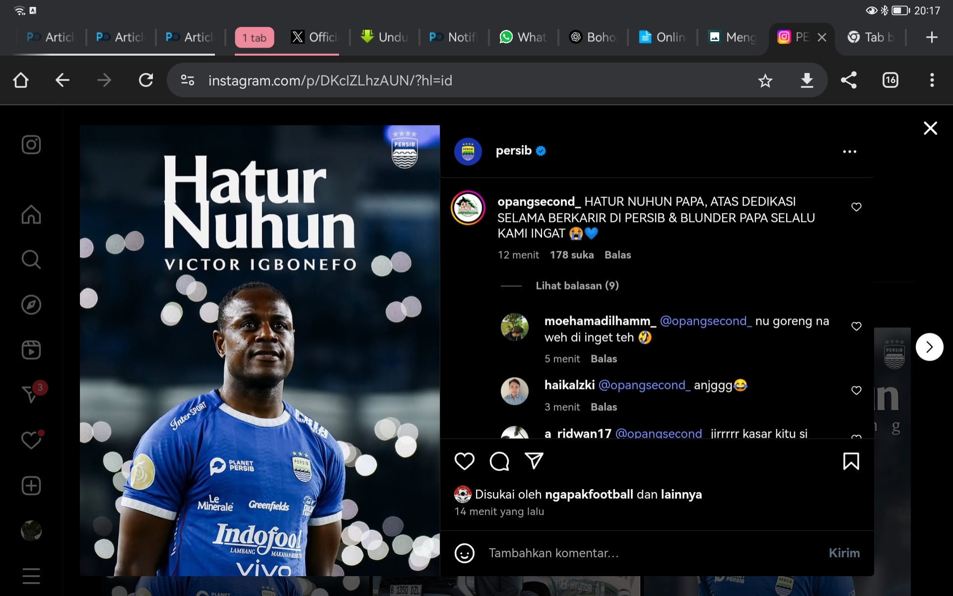Screen dimensions: 953x596
Task: Go to next post with arrow
Action: [x=930, y=347]
